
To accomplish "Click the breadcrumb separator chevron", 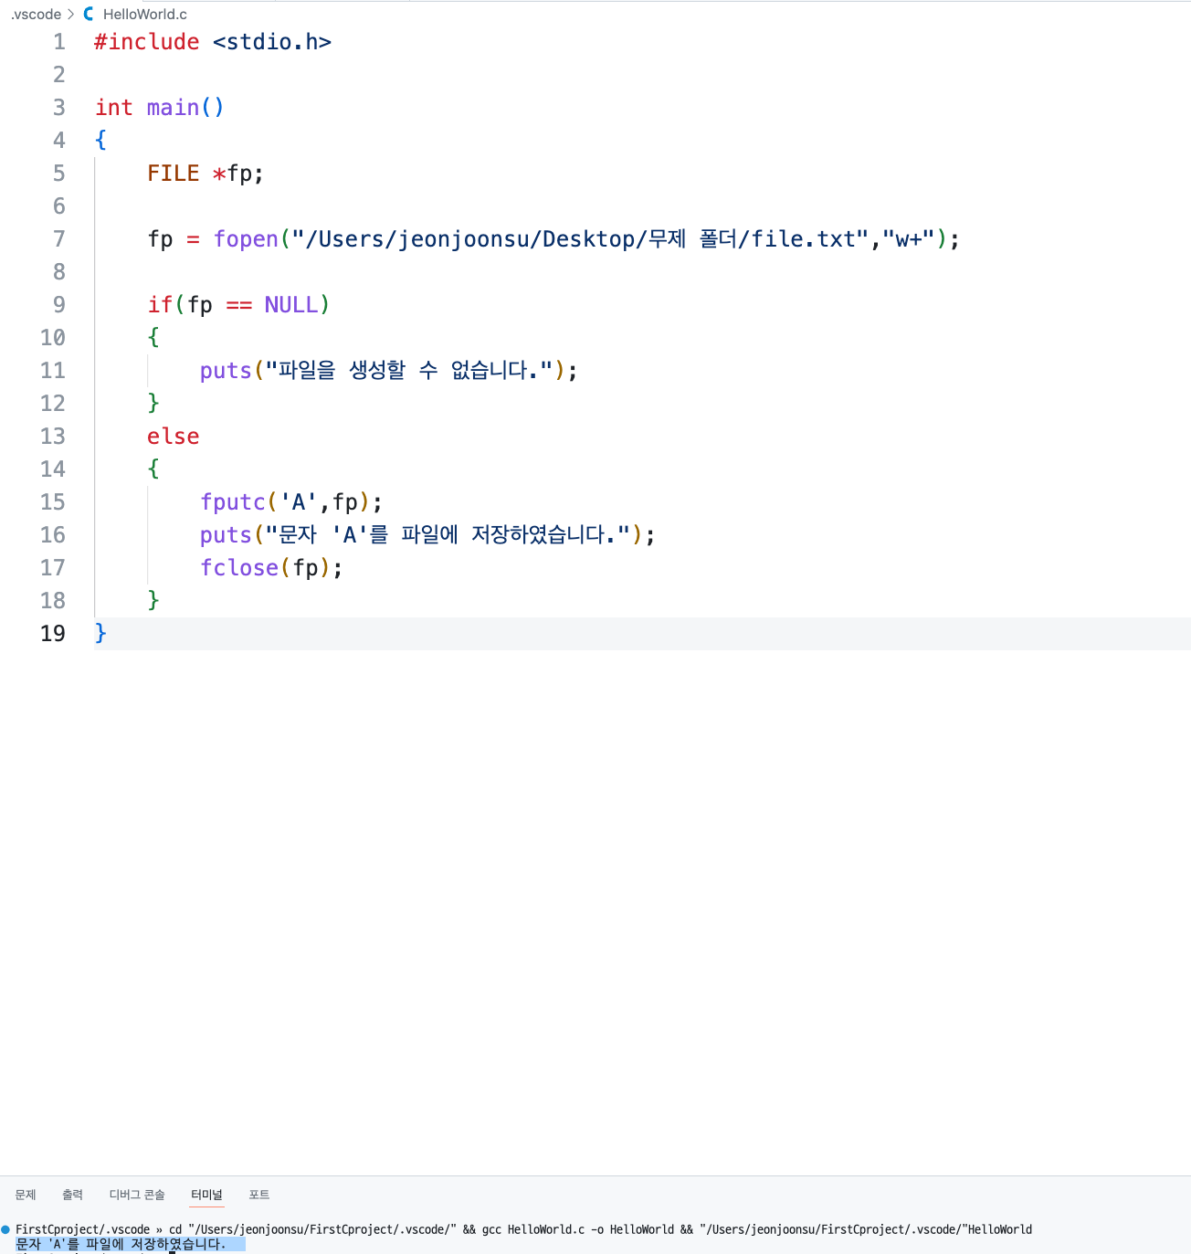I will pyautogui.click(x=71, y=15).
